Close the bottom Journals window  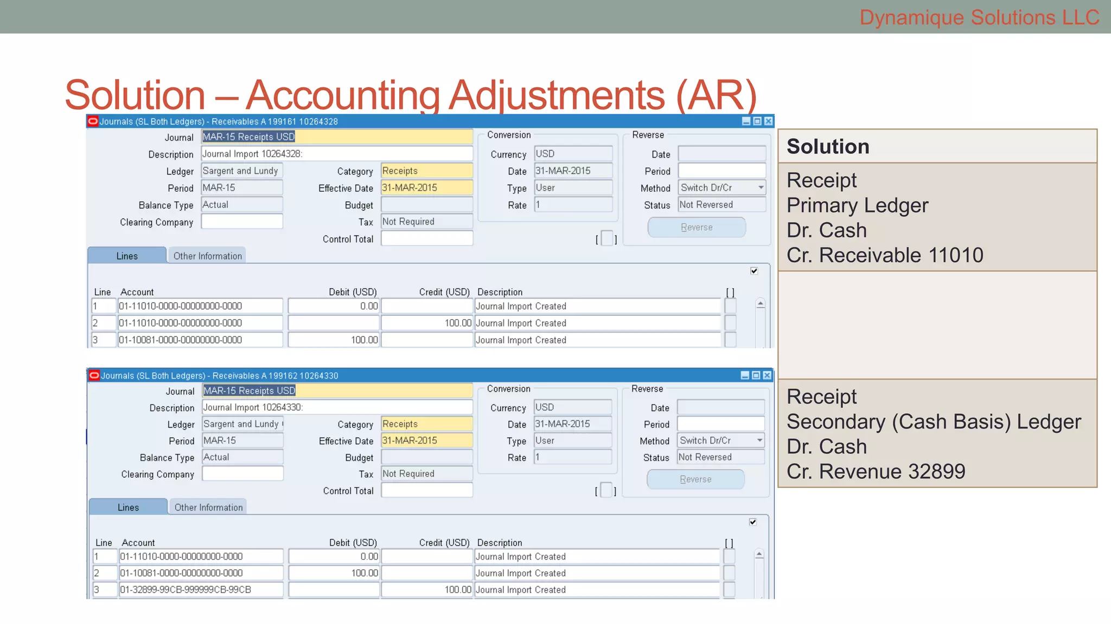click(x=767, y=375)
